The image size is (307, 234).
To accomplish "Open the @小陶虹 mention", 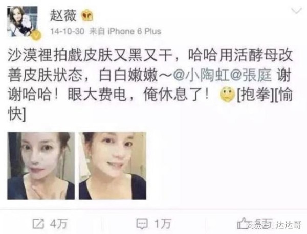I will (x=202, y=76).
